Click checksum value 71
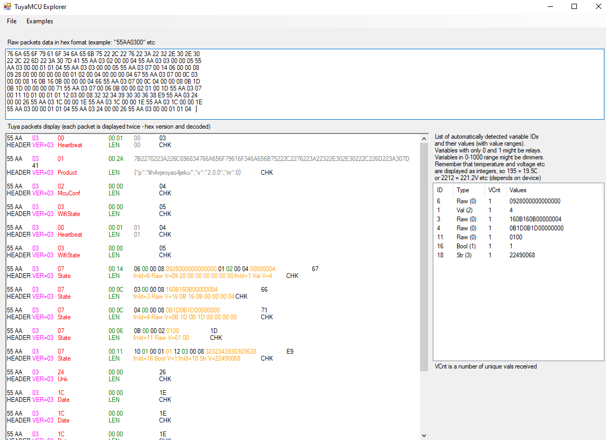The width and height of the screenshot is (606, 440). coord(264,310)
